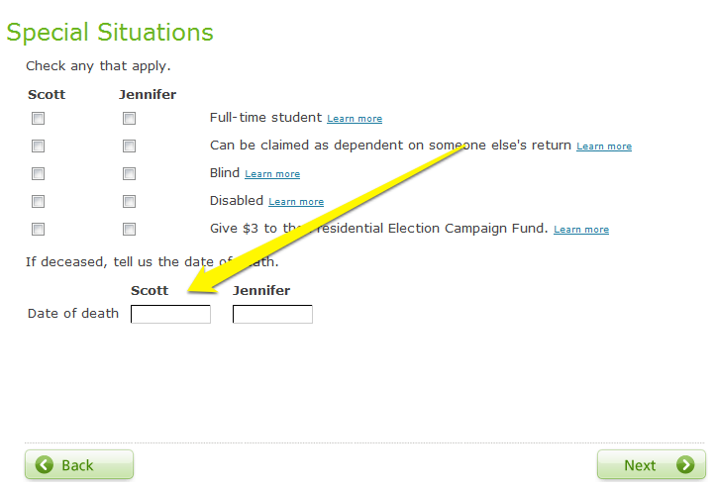Open Learn more for Full-time student
The image size is (714, 489).
pyautogui.click(x=355, y=119)
